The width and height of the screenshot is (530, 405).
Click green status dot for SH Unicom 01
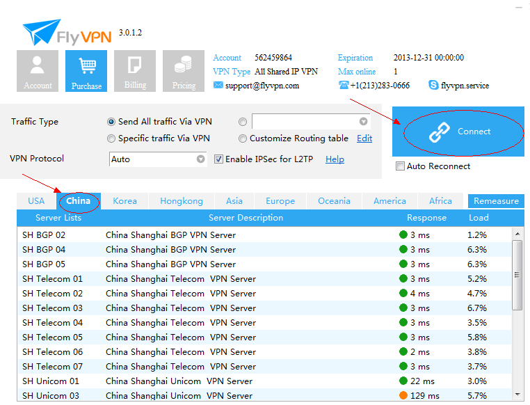pos(403,381)
